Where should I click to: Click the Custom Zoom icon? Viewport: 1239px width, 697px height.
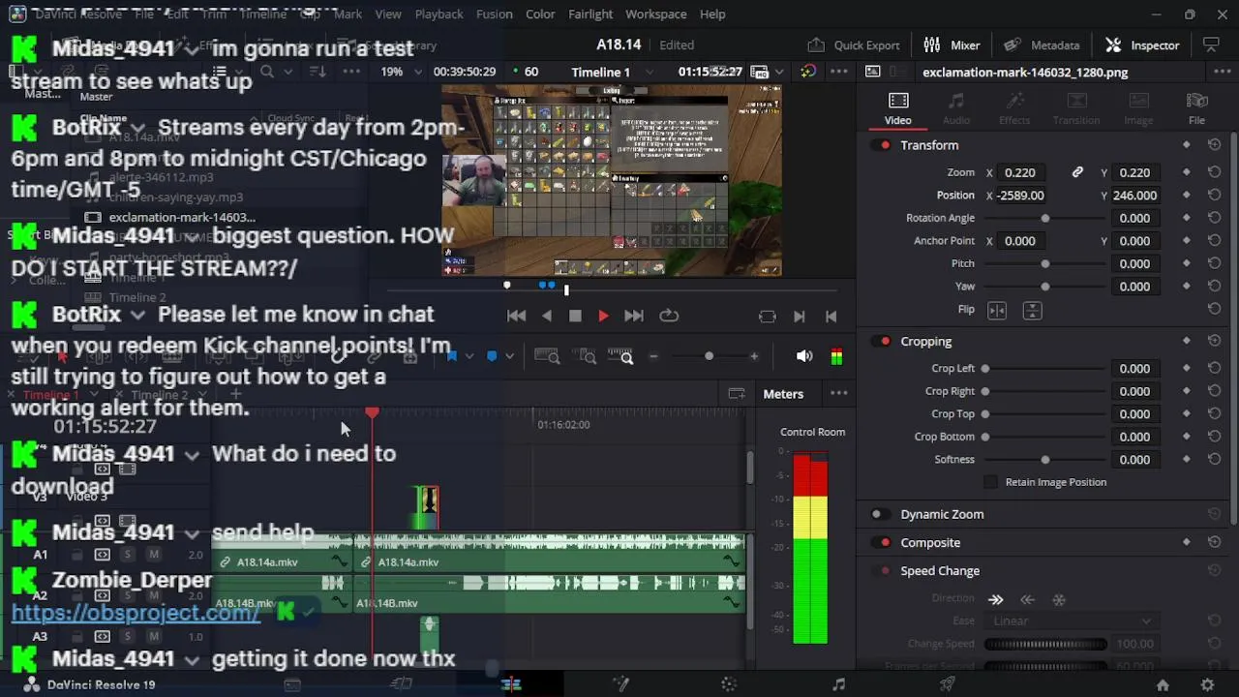(x=620, y=357)
